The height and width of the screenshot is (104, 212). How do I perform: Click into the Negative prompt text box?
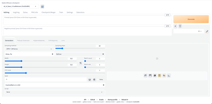coord(87,31)
